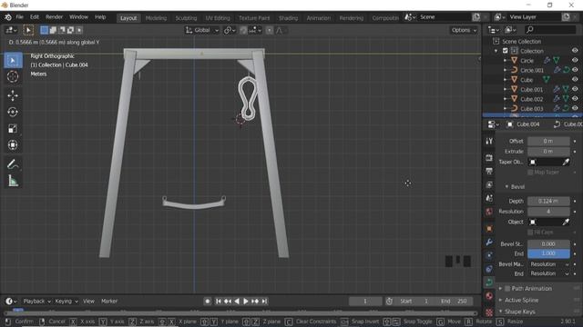Open the File menu
This screenshot has width=583, height=327.
coord(20,17)
